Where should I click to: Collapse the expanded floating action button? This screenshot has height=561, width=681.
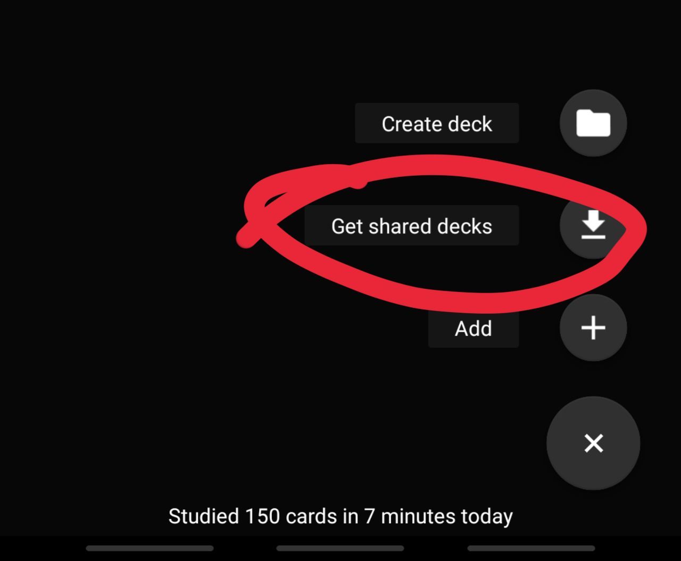click(593, 443)
